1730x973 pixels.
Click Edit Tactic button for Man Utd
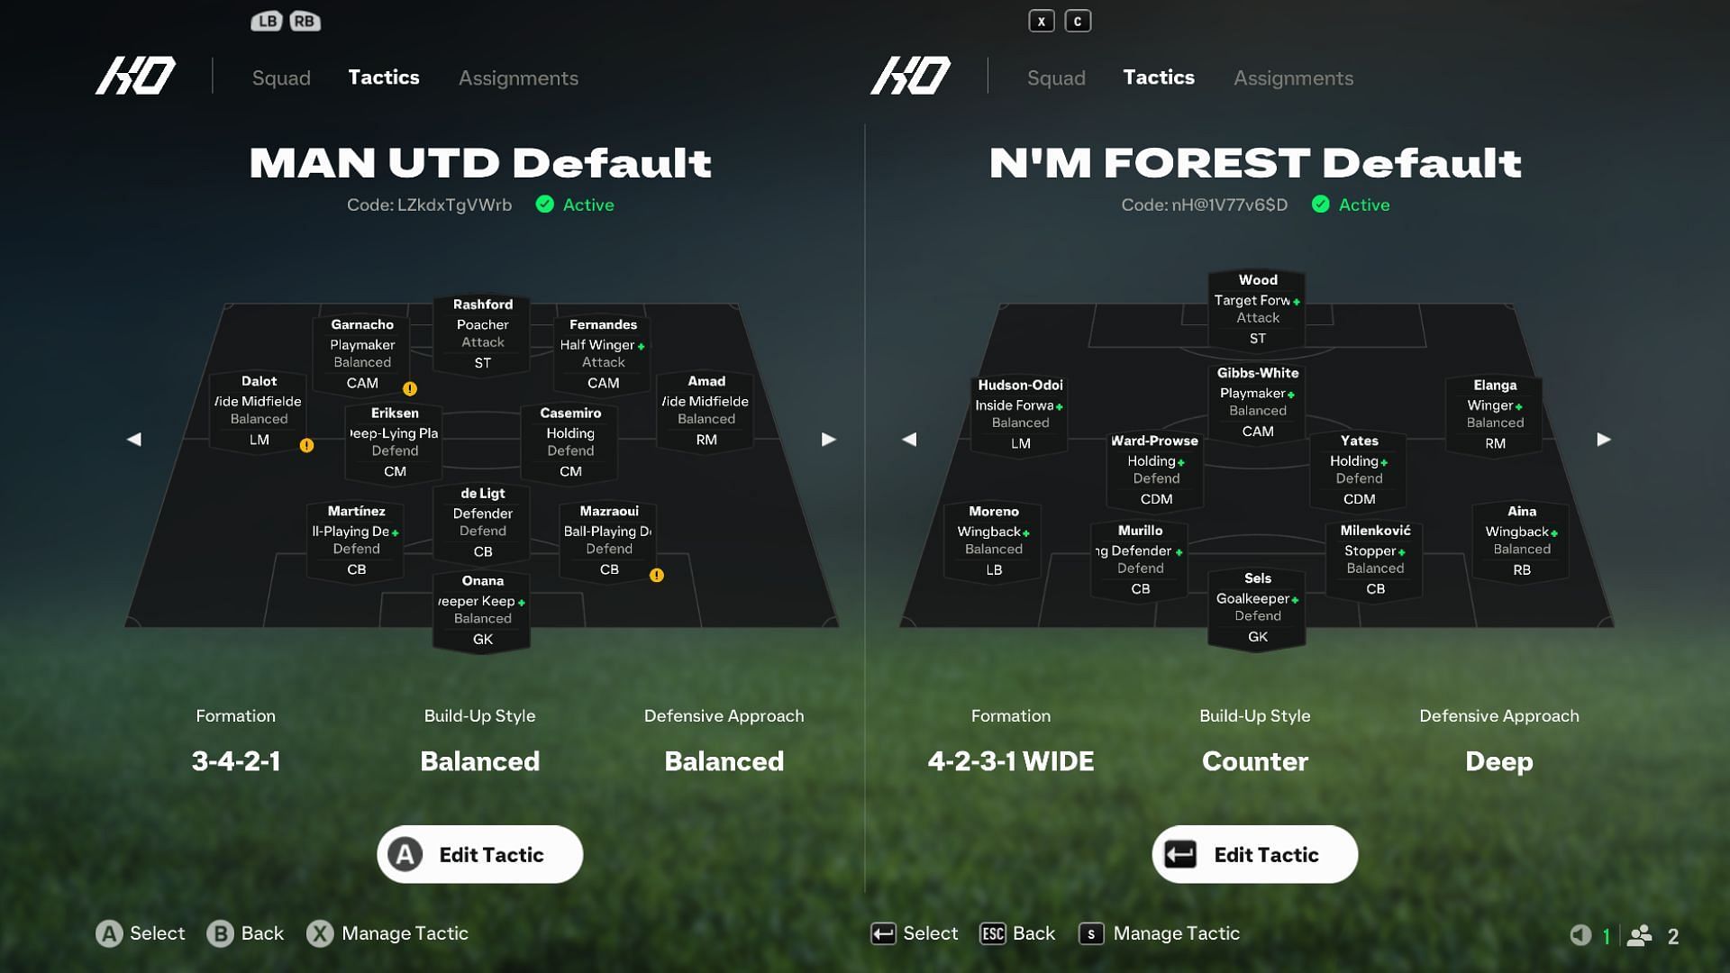click(480, 854)
